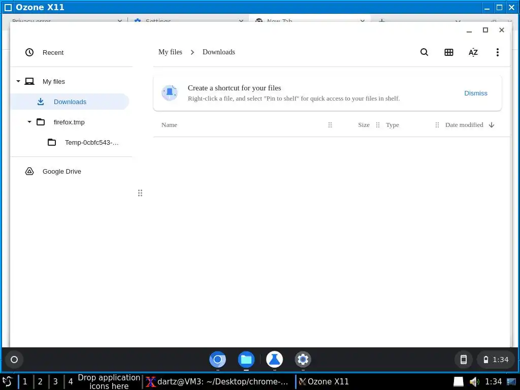The height and width of the screenshot is (390, 520).
Task: Click the firefox.tmp folder icon
Action: point(41,122)
